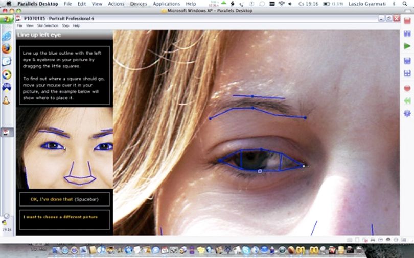The image size is (414, 258).
Task: Click the inner eye corner control point
Action: [x=304, y=166]
